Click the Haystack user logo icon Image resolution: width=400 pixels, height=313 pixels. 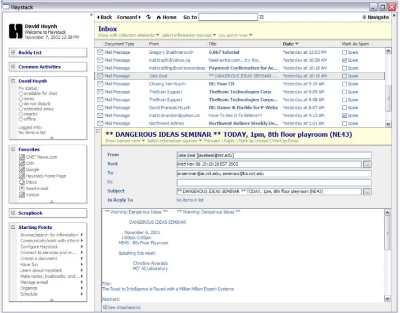(x=16, y=31)
